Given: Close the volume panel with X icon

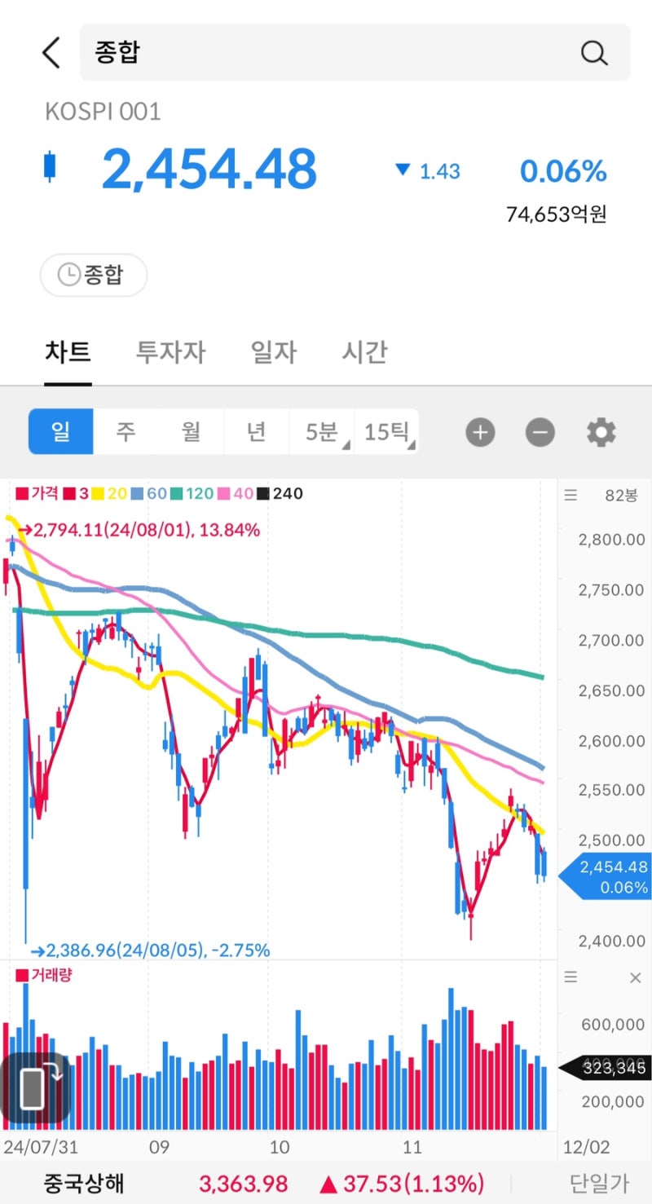Looking at the screenshot, I should click(x=636, y=977).
